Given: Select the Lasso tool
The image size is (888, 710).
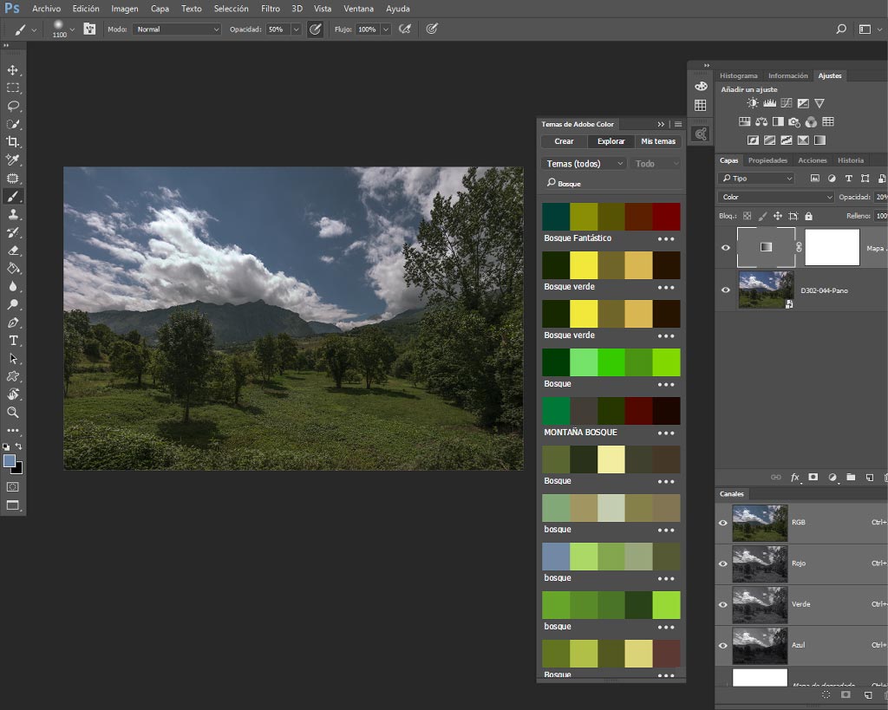Looking at the screenshot, I should point(12,106).
